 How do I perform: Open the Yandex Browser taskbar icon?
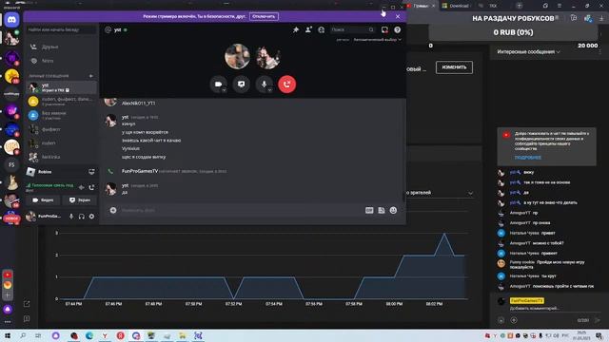tap(105, 335)
